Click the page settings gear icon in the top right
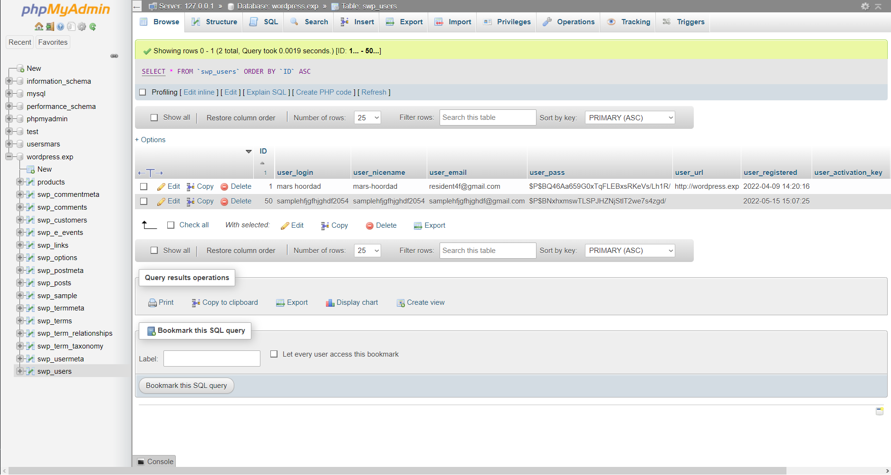The width and height of the screenshot is (891, 475). point(865,6)
